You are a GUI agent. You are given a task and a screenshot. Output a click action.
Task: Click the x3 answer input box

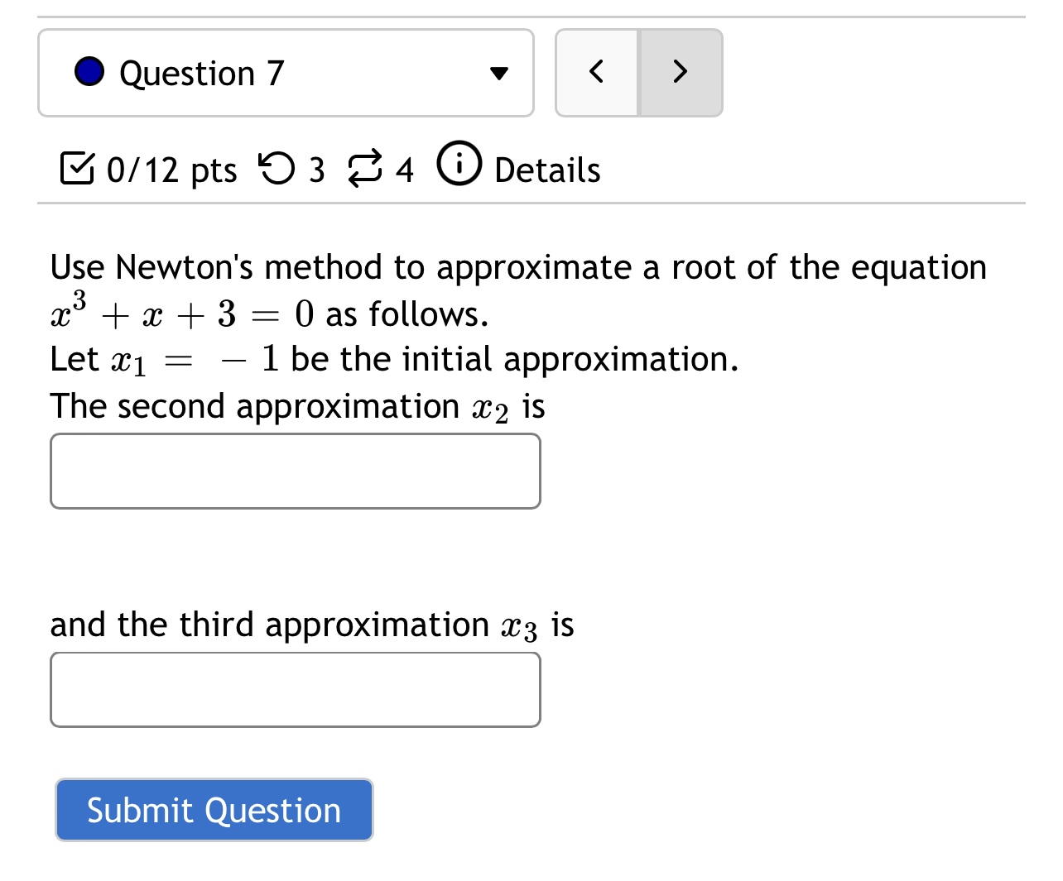pyautogui.click(x=295, y=689)
